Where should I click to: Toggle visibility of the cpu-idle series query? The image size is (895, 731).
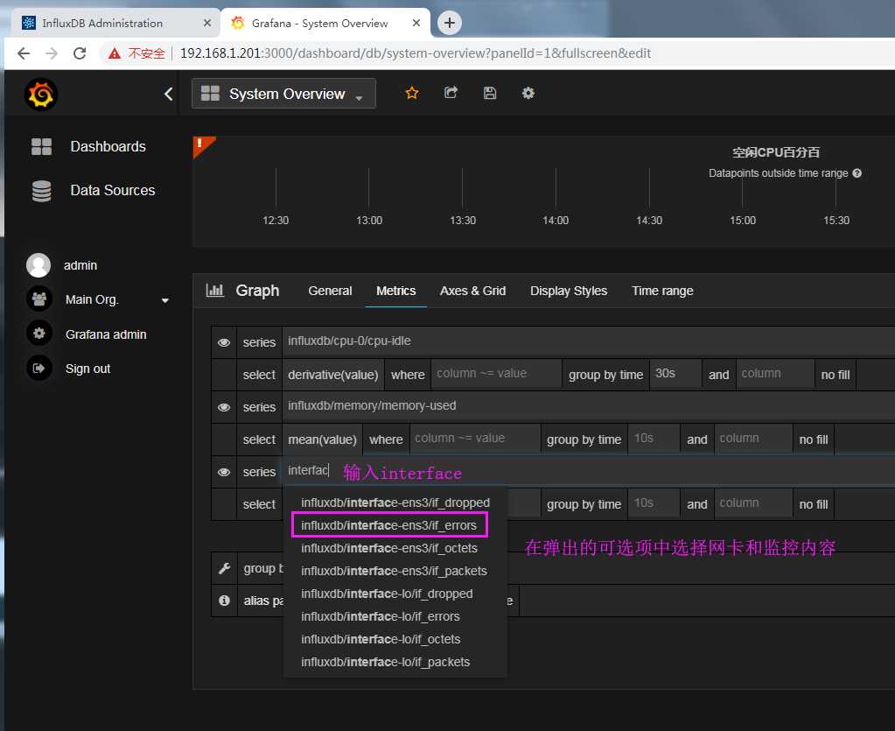tap(224, 342)
